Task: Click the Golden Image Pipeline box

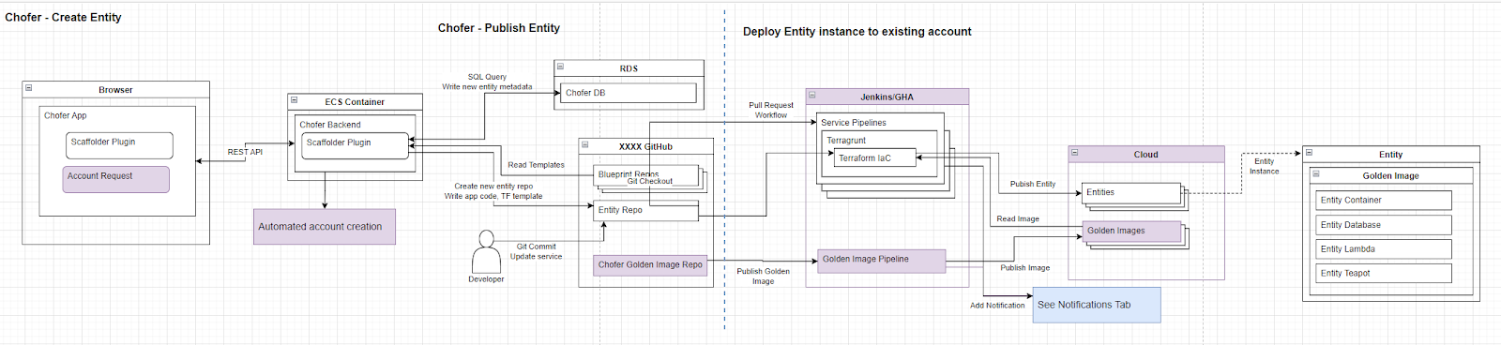Action: tap(881, 260)
